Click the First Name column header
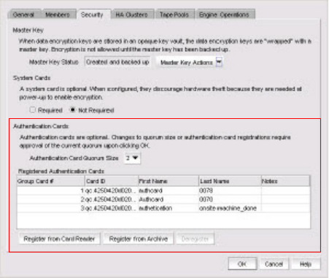Viewport: 329px width, 278px height. [x=169, y=181]
